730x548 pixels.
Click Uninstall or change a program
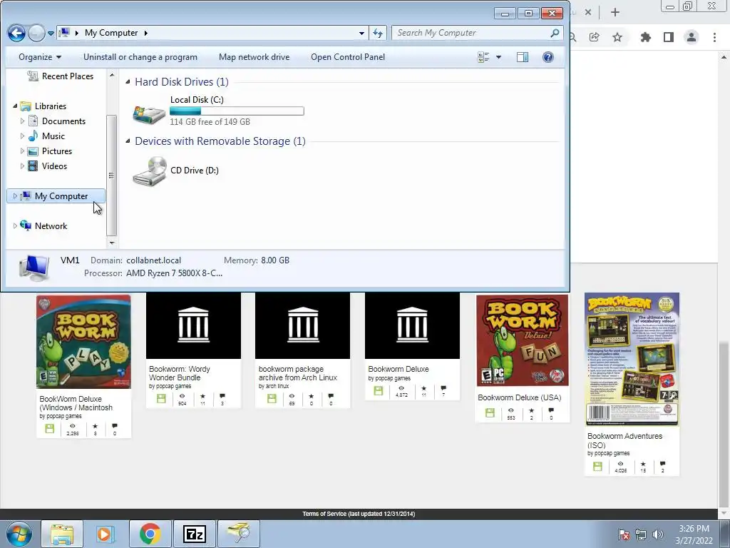pyautogui.click(x=140, y=57)
